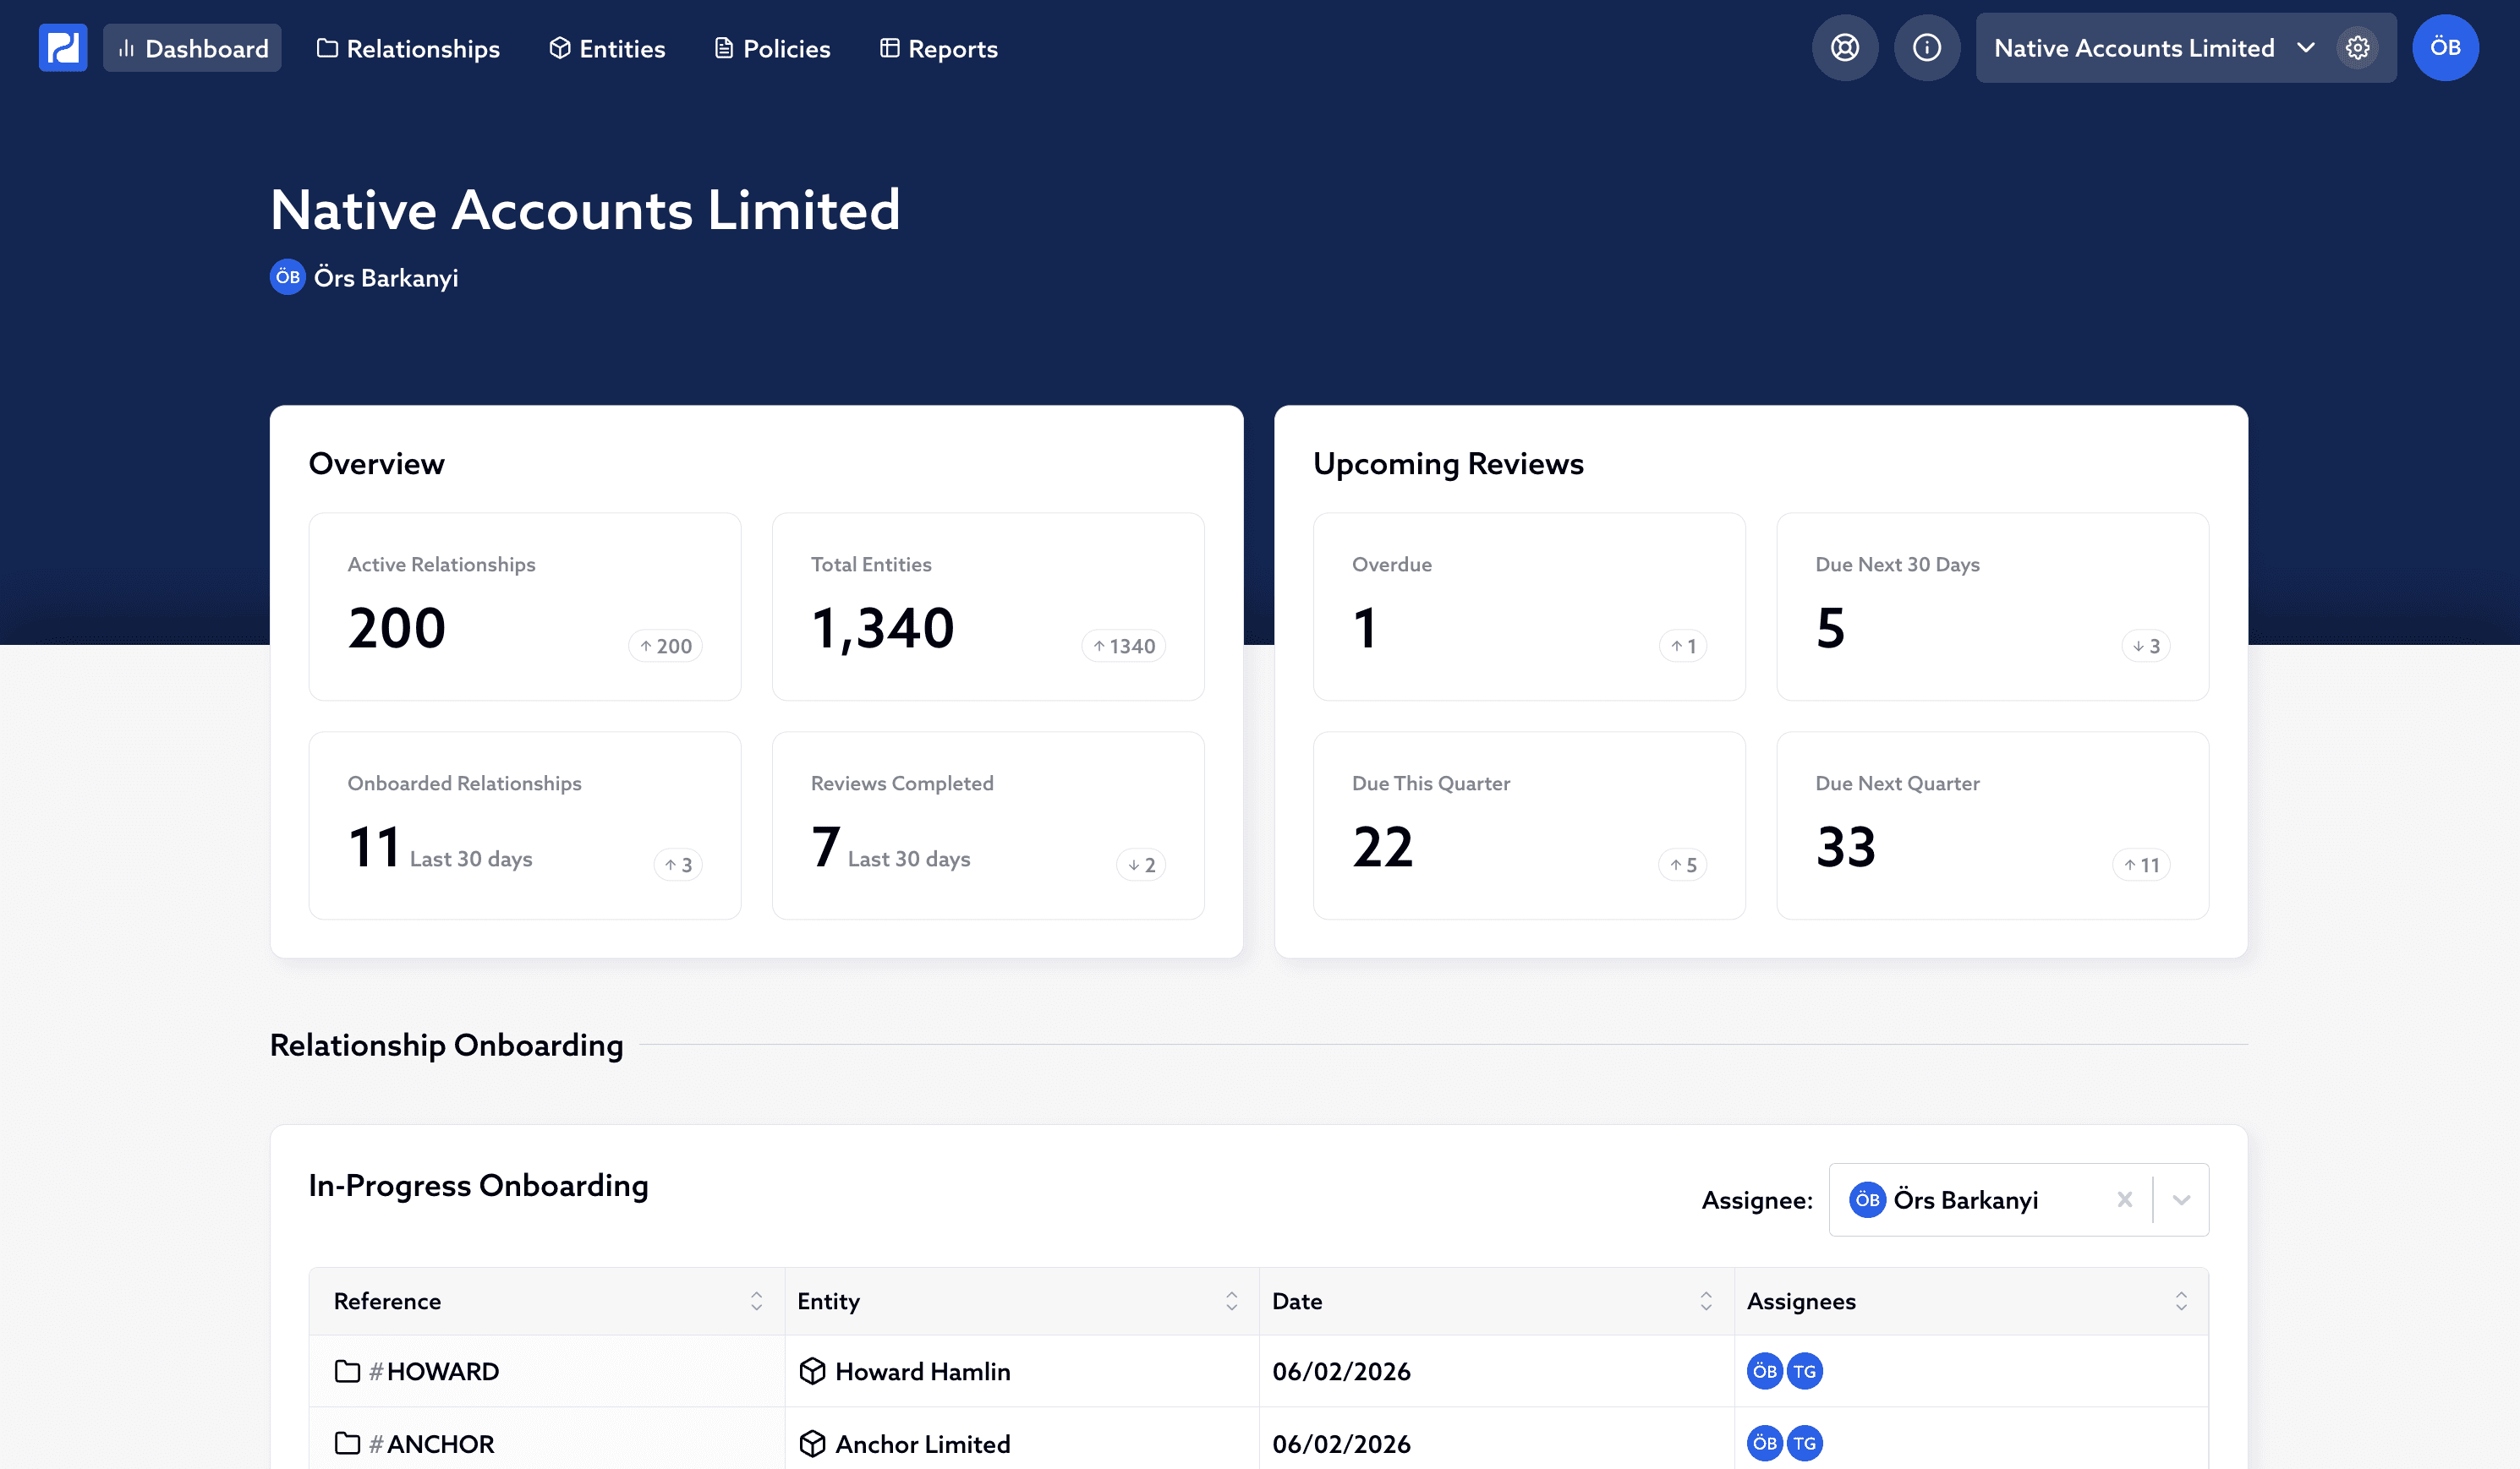The image size is (2520, 1469).
Task: Sort table by Date column
Action: pos(1705,1300)
